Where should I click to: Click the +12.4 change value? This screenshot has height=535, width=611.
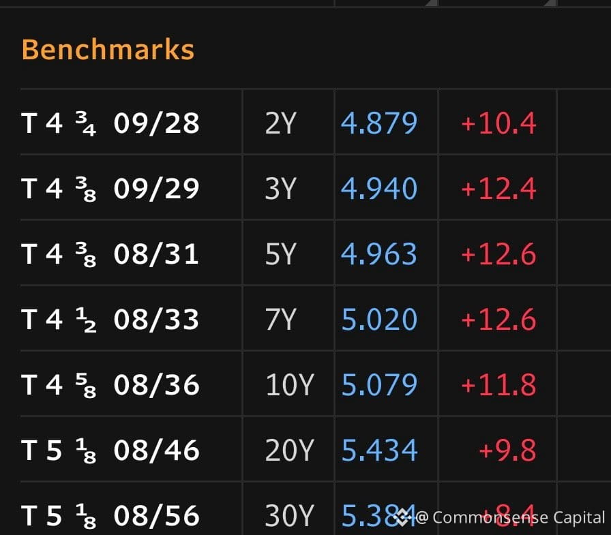pos(498,189)
